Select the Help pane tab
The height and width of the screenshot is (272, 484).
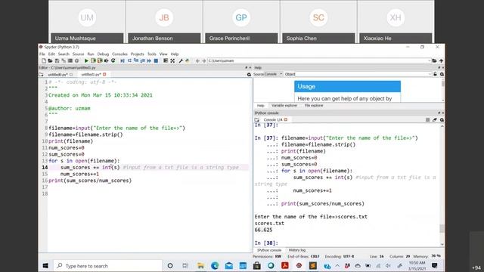(x=260, y=106)
